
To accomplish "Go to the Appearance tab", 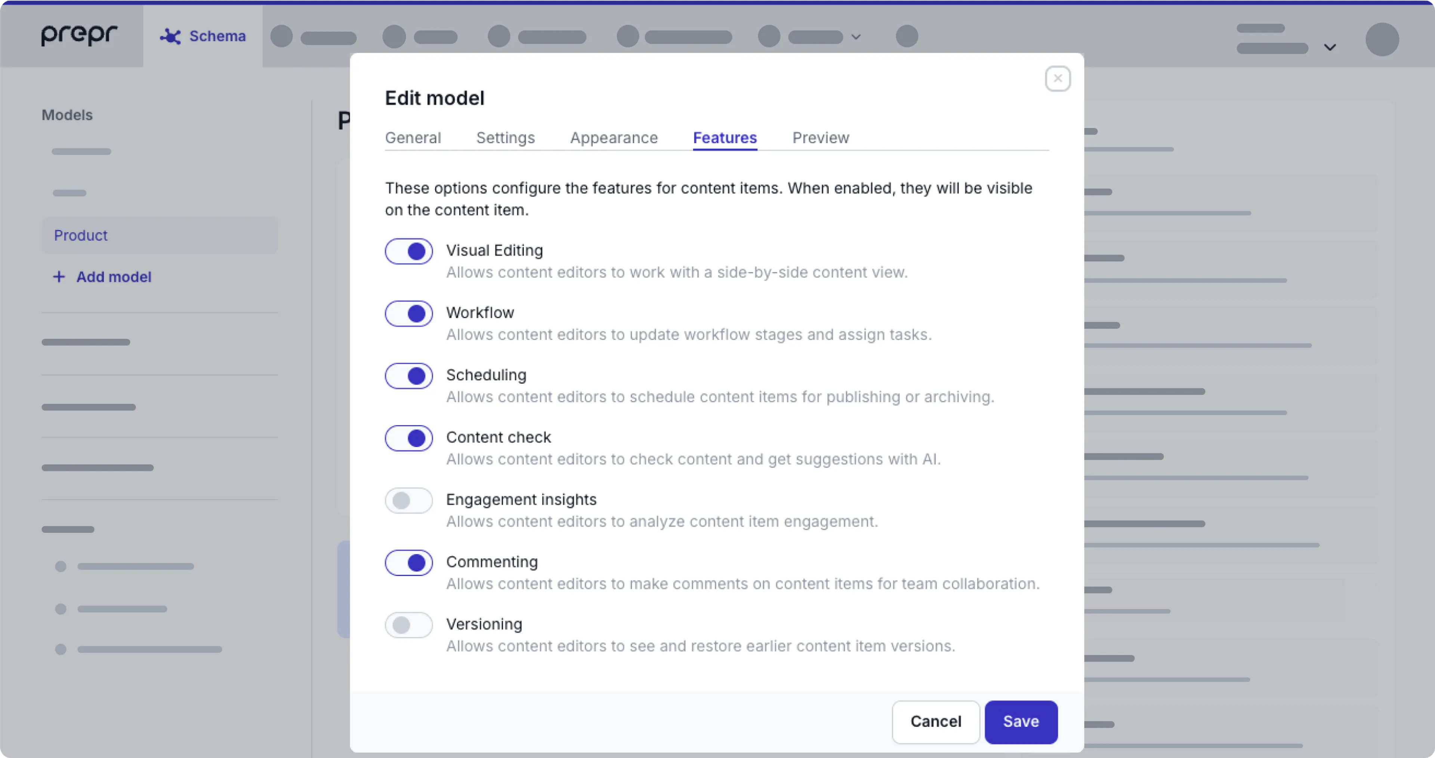I will (614, 138).
